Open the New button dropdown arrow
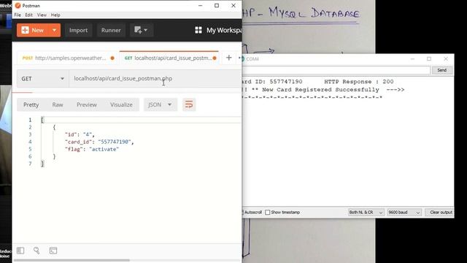Viewport: 467px width, 263px height. [x=55, y=30]
